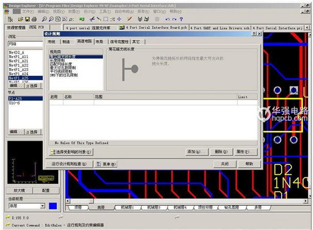The image size is (313, 230).
Task: Select NetP1_A22 in the net list
Action: pyautogui.click(x=19, y=65)
